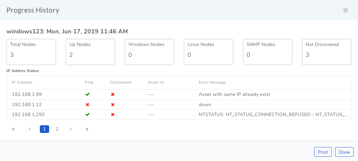Click the Error Message column header
The height and width of the screenshot is (161, 358).
[212, 82]
